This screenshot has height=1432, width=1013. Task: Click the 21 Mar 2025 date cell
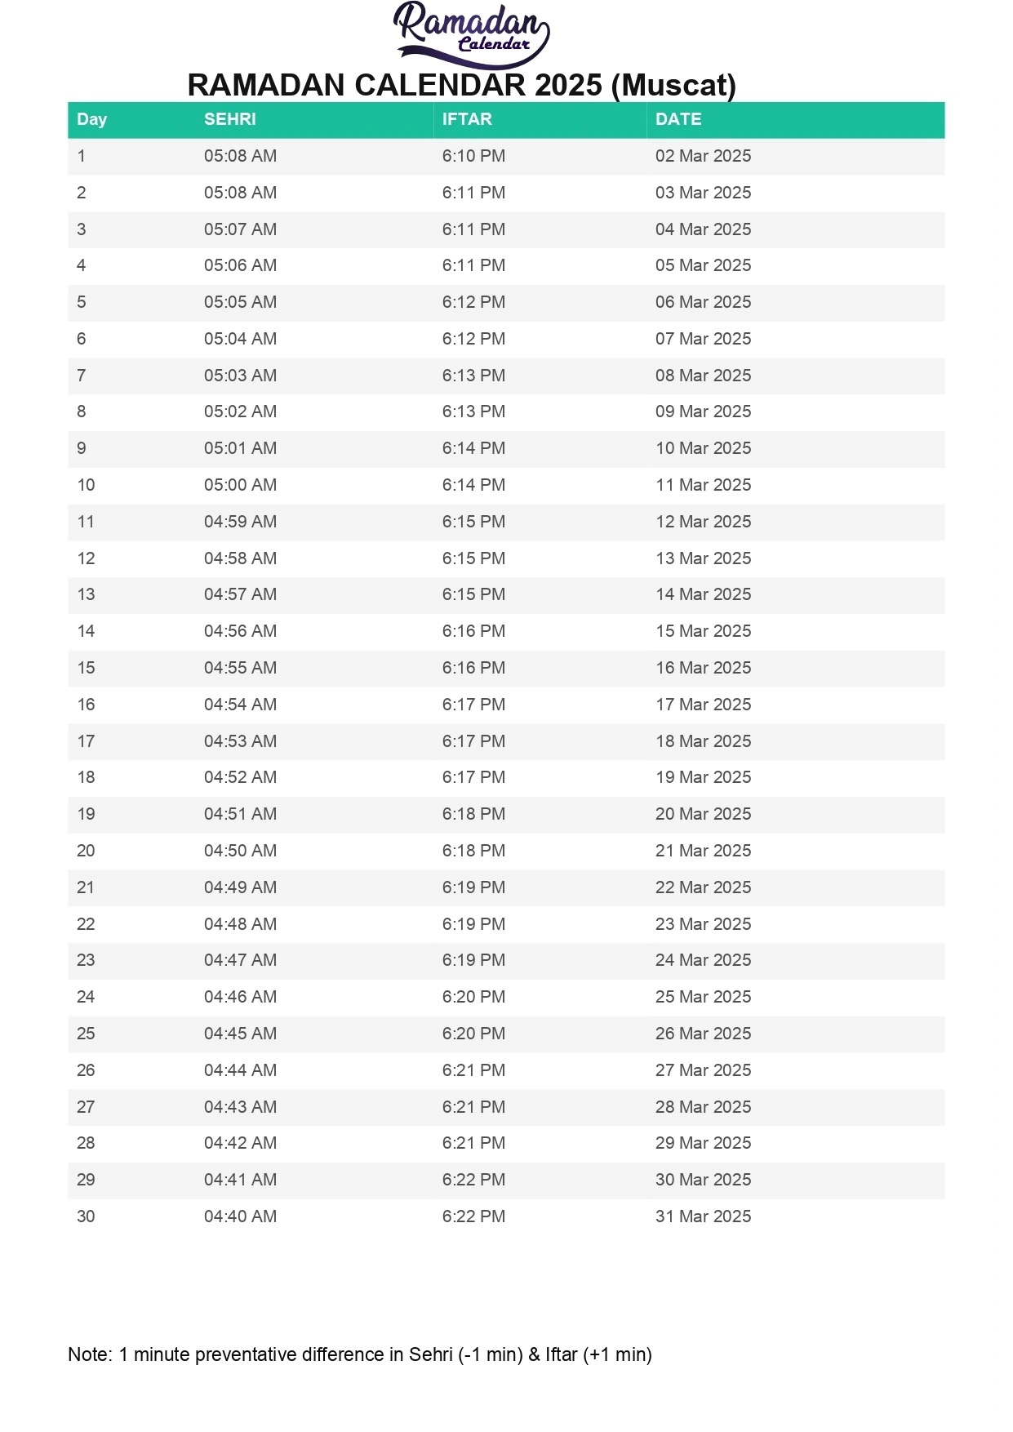pos(703,851)
